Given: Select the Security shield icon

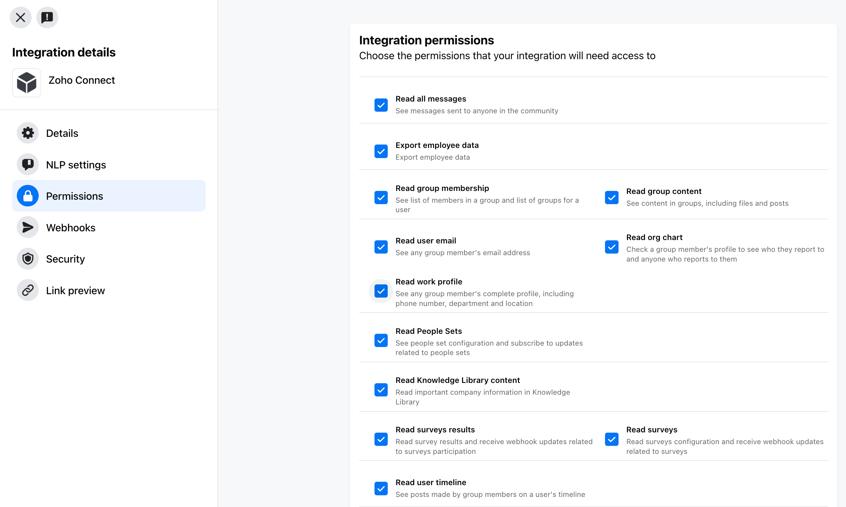Looking at the screenshot, I should click(28, 259).
